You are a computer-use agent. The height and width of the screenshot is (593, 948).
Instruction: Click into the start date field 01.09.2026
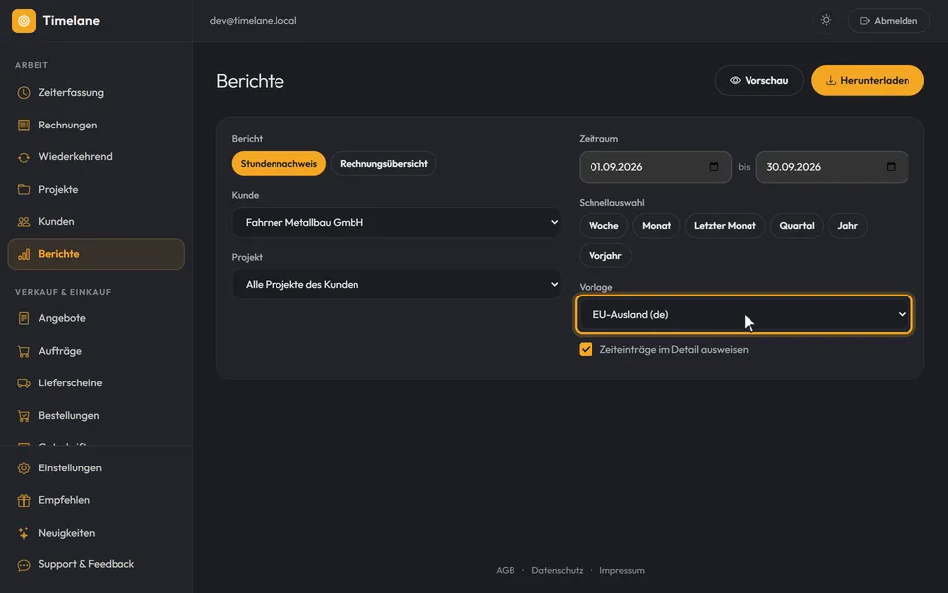(x=656, y=167)
